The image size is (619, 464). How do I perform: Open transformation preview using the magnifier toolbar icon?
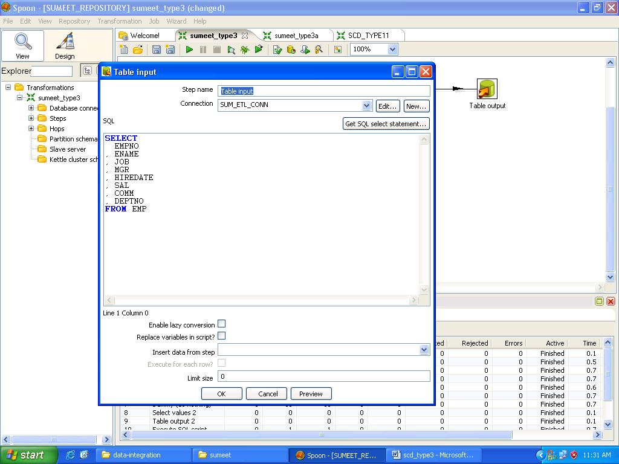[x=231, y=50]
